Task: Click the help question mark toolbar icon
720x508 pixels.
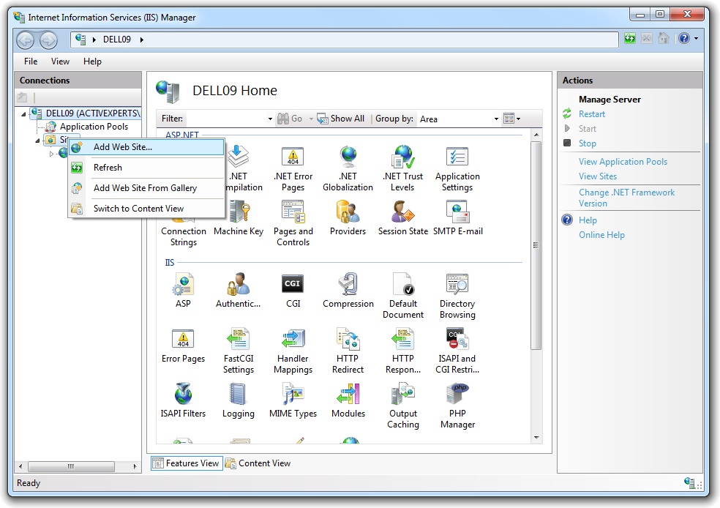Action: click(x=683, y=39)
